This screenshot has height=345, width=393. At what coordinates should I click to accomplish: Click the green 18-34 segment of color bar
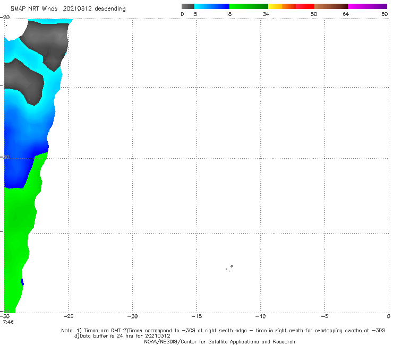tap(249, 6)
